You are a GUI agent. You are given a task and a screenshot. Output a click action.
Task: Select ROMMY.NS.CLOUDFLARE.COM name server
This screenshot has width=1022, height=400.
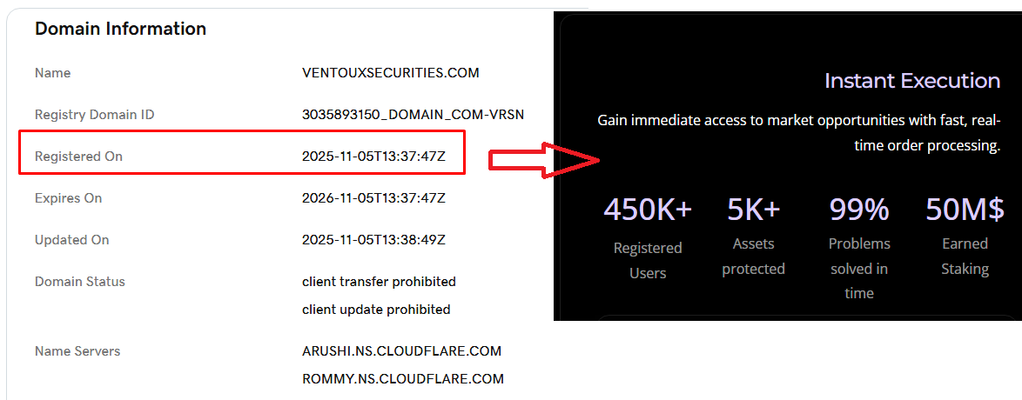point(403,378)
